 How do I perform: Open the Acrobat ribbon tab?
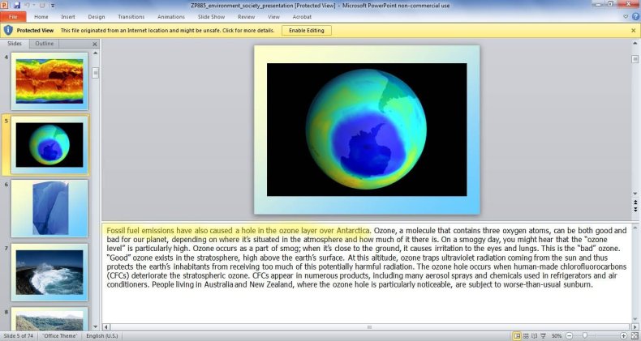click(302, 17)
